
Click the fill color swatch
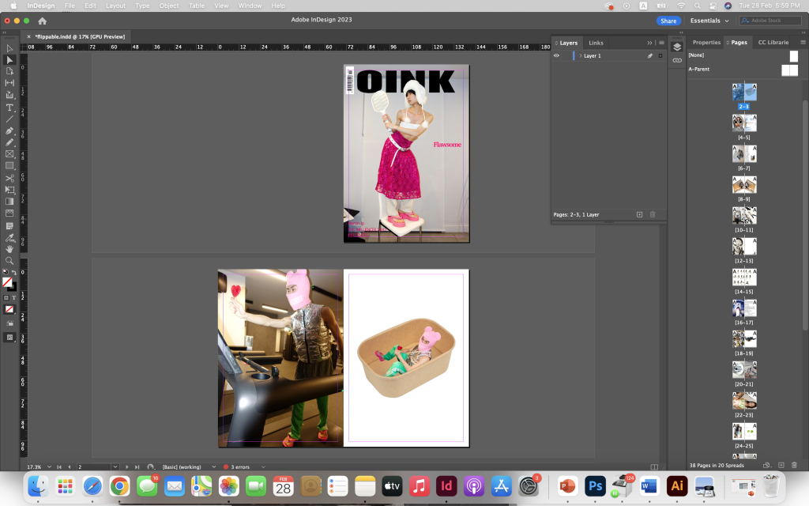[7, 282]
